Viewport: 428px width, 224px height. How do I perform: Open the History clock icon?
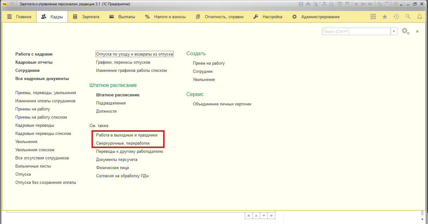click(x=396, y=17)
